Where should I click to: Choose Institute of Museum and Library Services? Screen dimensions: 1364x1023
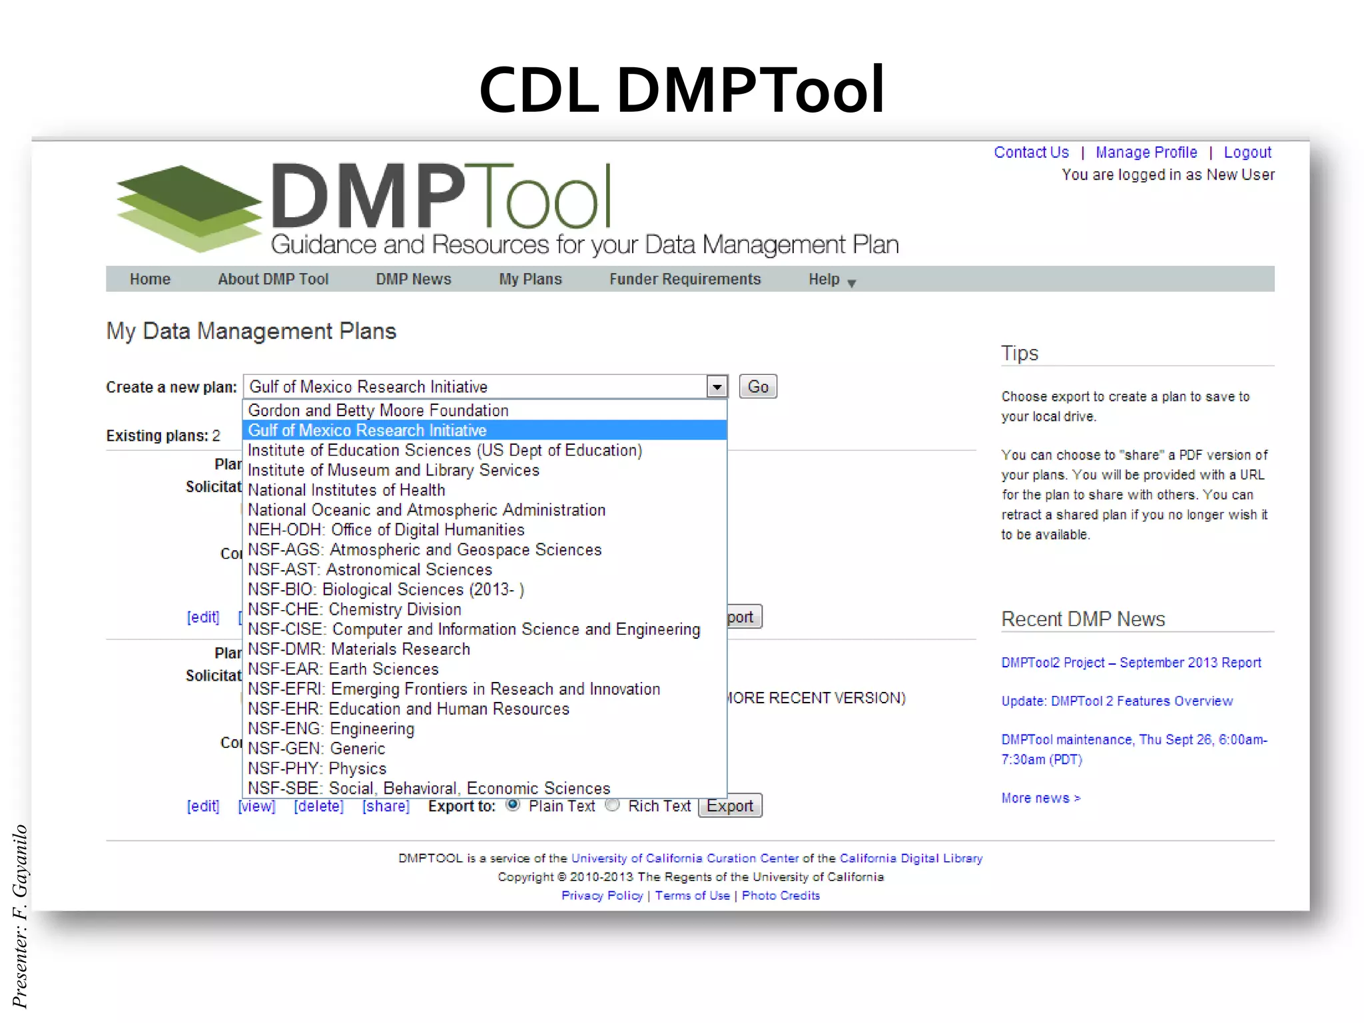[x=485, y=470]
